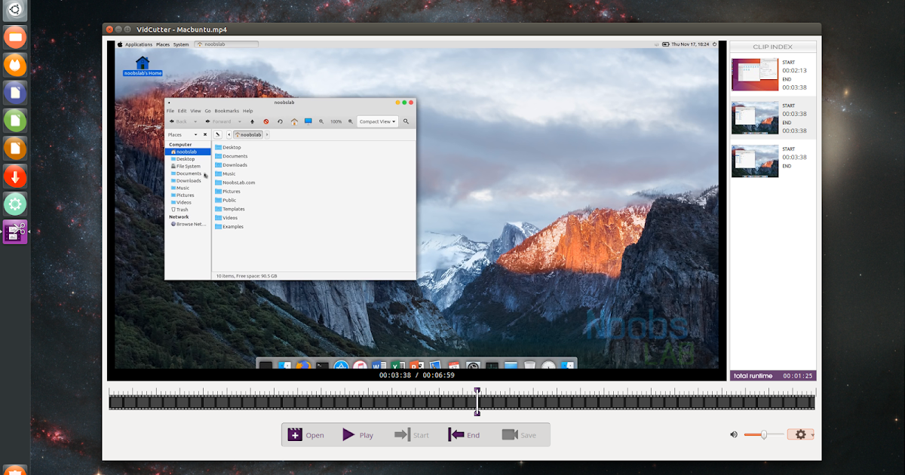The image size is (905, 475).
Task: Click the 00:03:38 / 00:06:59 time display
Action: pos(416,375)
